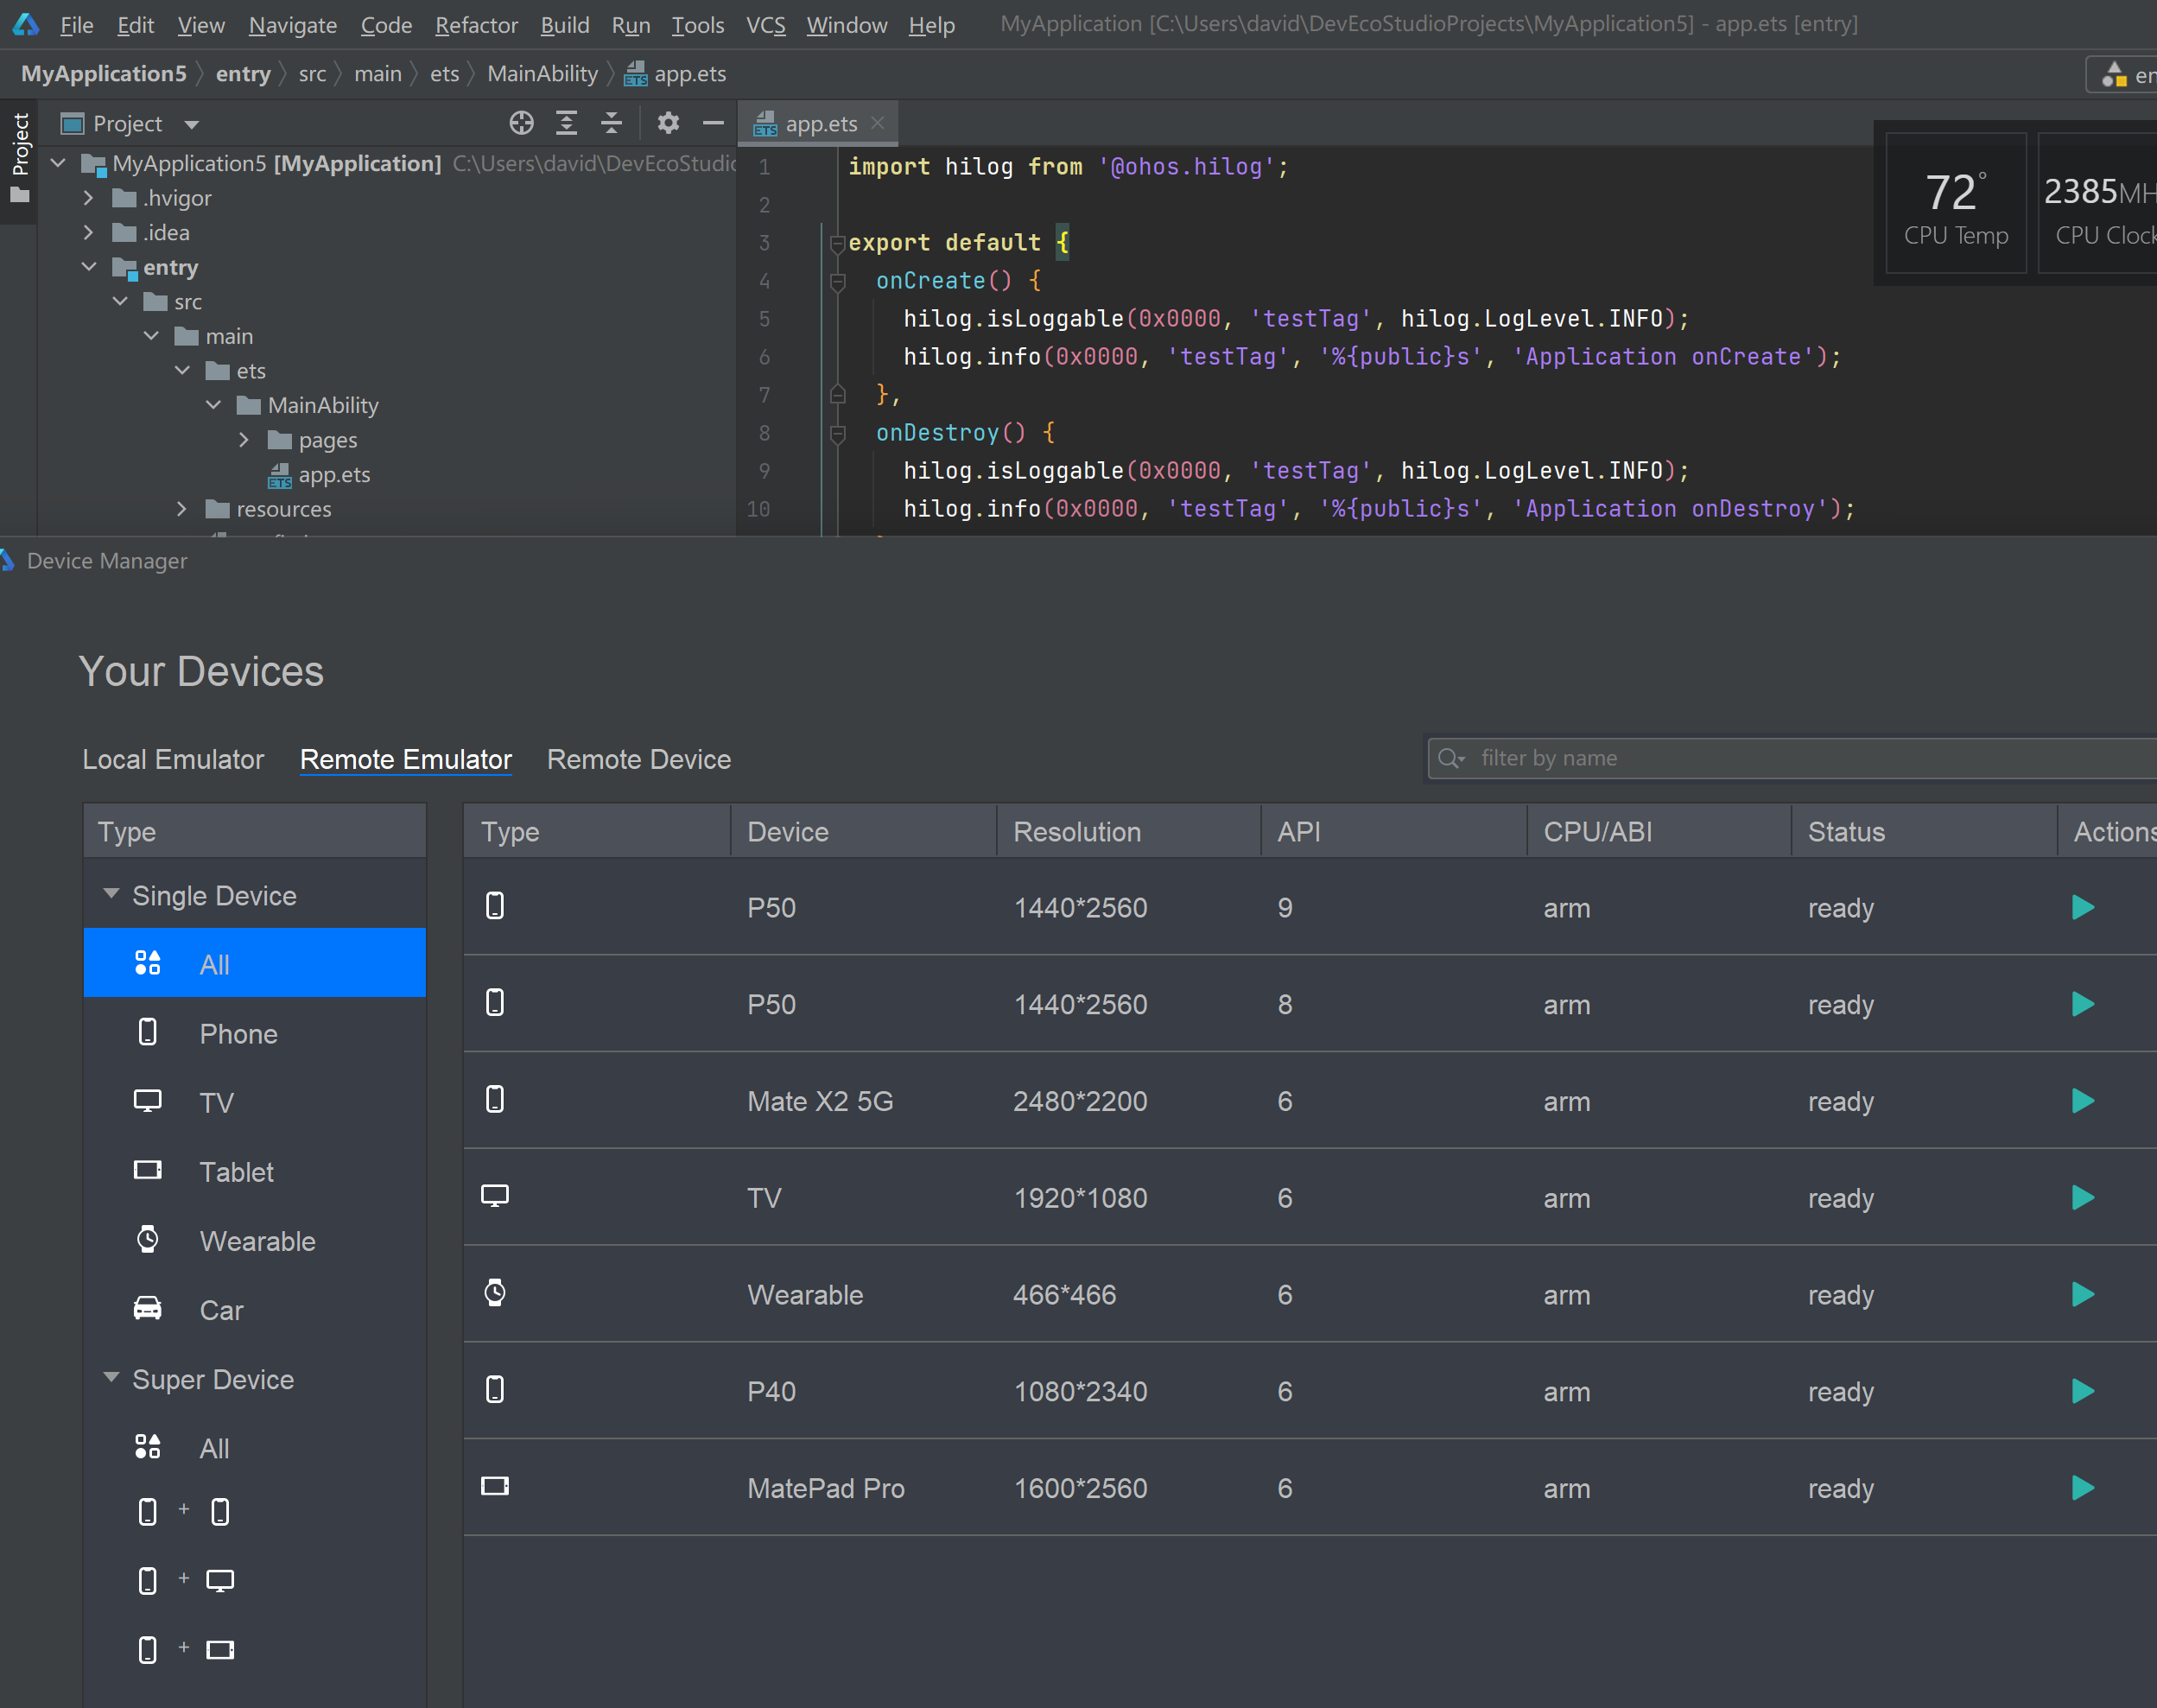
Task: Switch to Remote Device tab
Action: coord(639,759)
